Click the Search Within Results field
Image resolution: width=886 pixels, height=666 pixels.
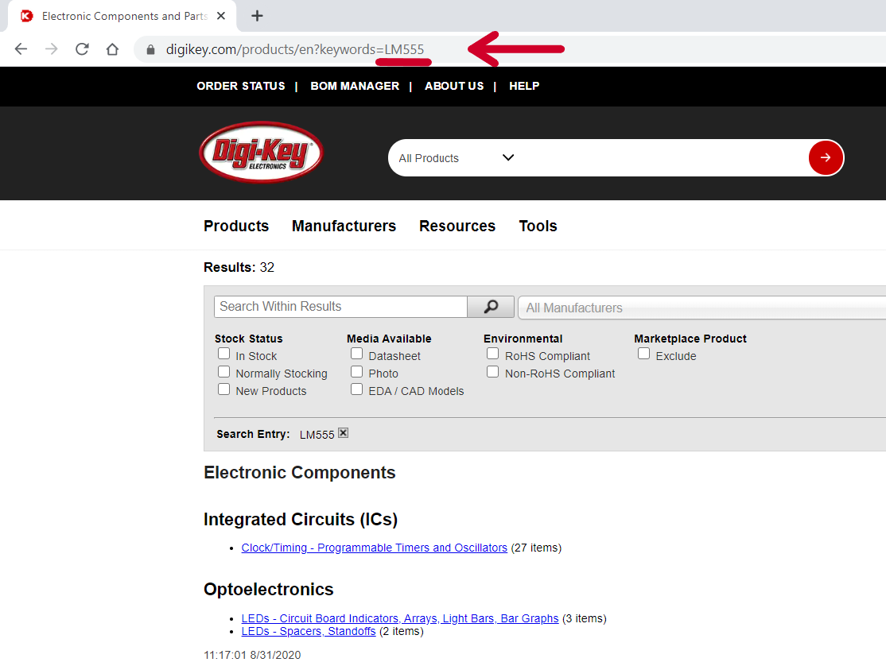click(x=340, y=307)
